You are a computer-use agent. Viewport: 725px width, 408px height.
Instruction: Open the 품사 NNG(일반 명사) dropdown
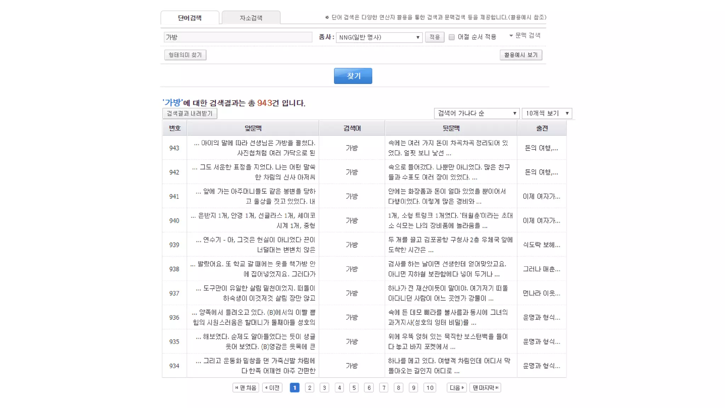coord(379,37)
